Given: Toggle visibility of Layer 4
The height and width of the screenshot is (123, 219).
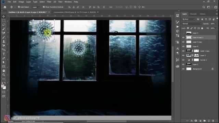Looking at the screenshot, I should pos(183,46).
